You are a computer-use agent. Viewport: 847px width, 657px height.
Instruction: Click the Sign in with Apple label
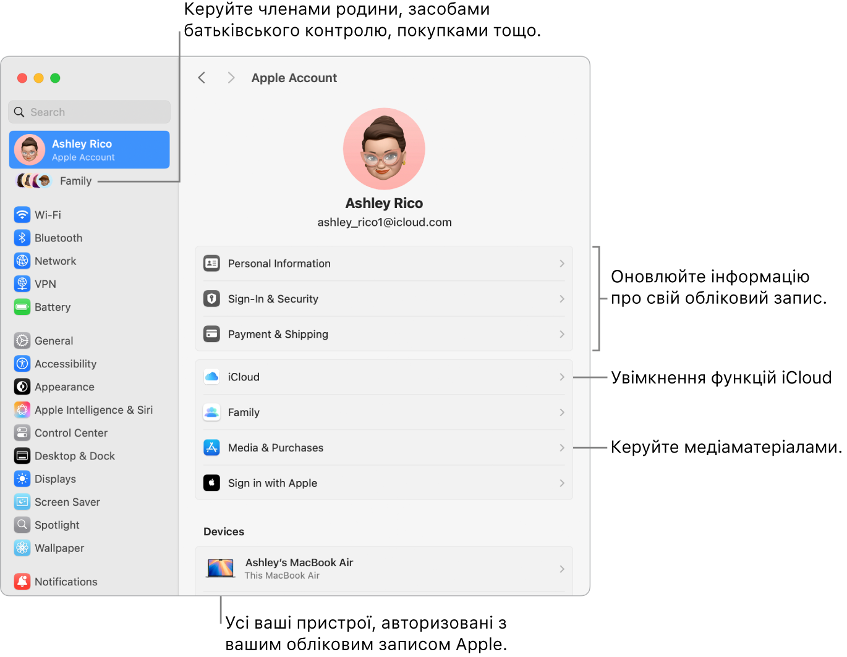[273, 483]
